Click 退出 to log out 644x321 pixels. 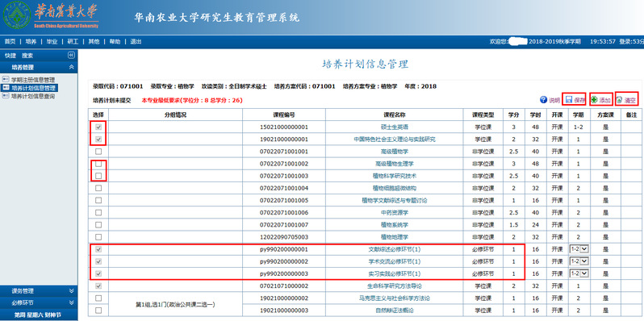click(136, 41)
